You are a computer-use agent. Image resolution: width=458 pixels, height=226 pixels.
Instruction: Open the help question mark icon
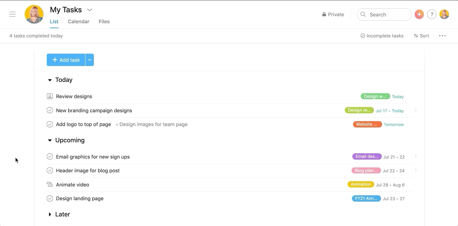click(x=431, y=14)
